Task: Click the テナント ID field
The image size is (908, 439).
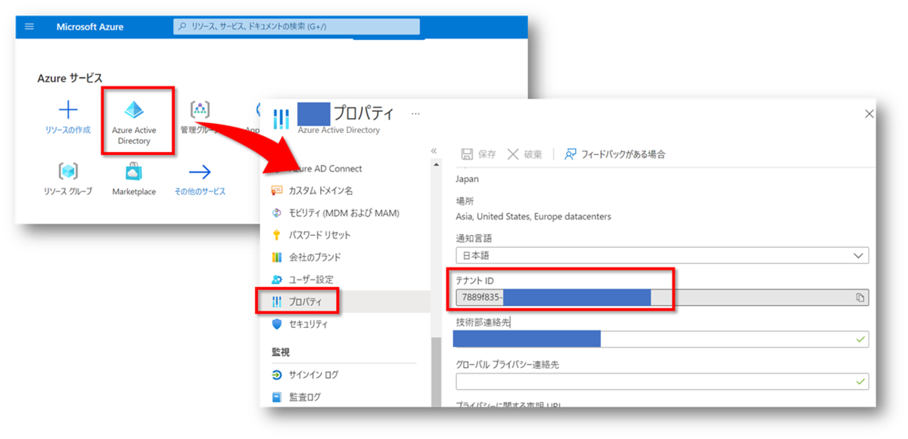Action: (662, 298)
